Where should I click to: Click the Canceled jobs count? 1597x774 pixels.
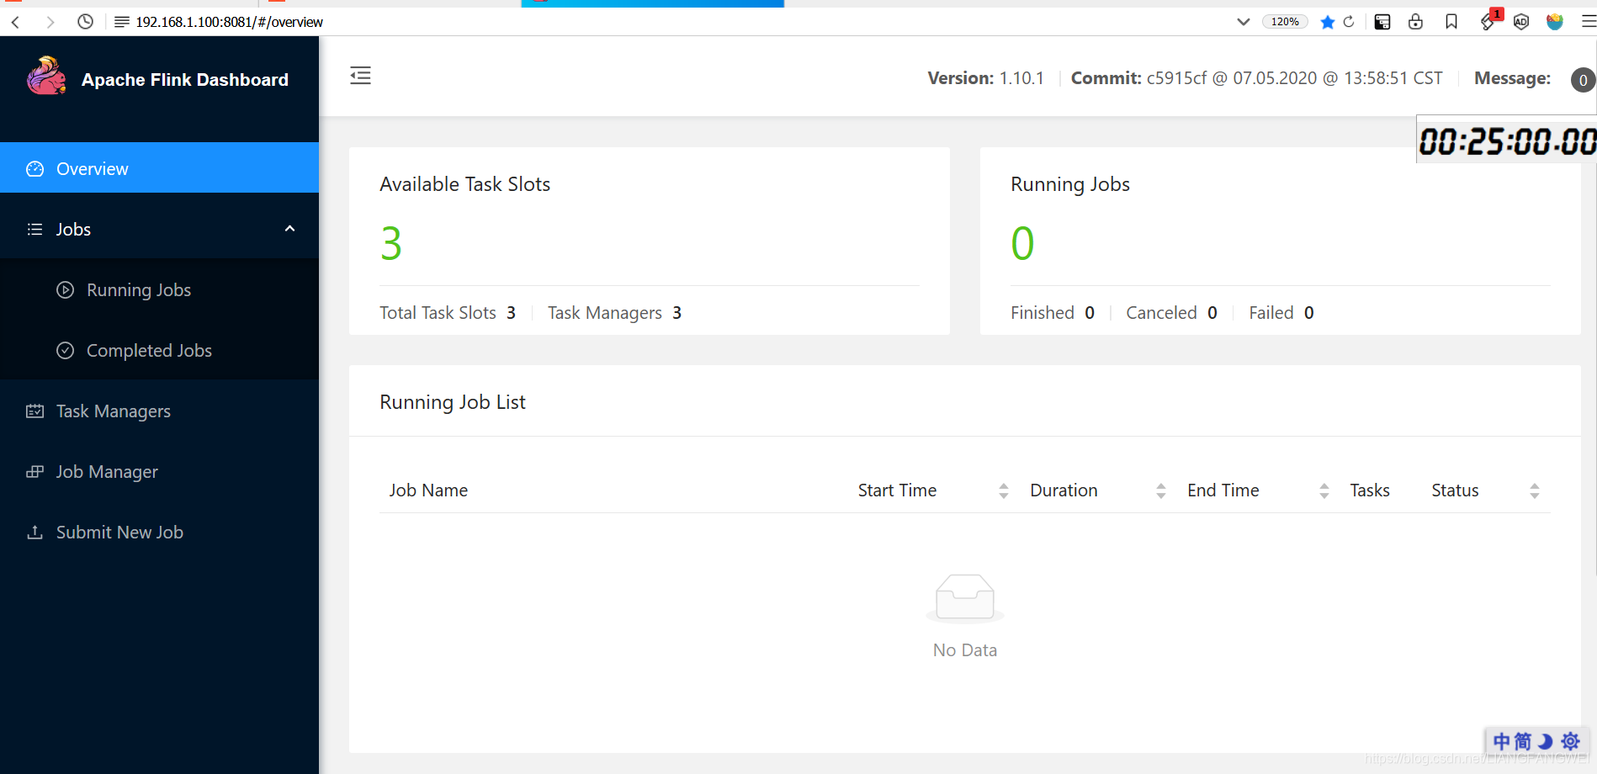1212,313
